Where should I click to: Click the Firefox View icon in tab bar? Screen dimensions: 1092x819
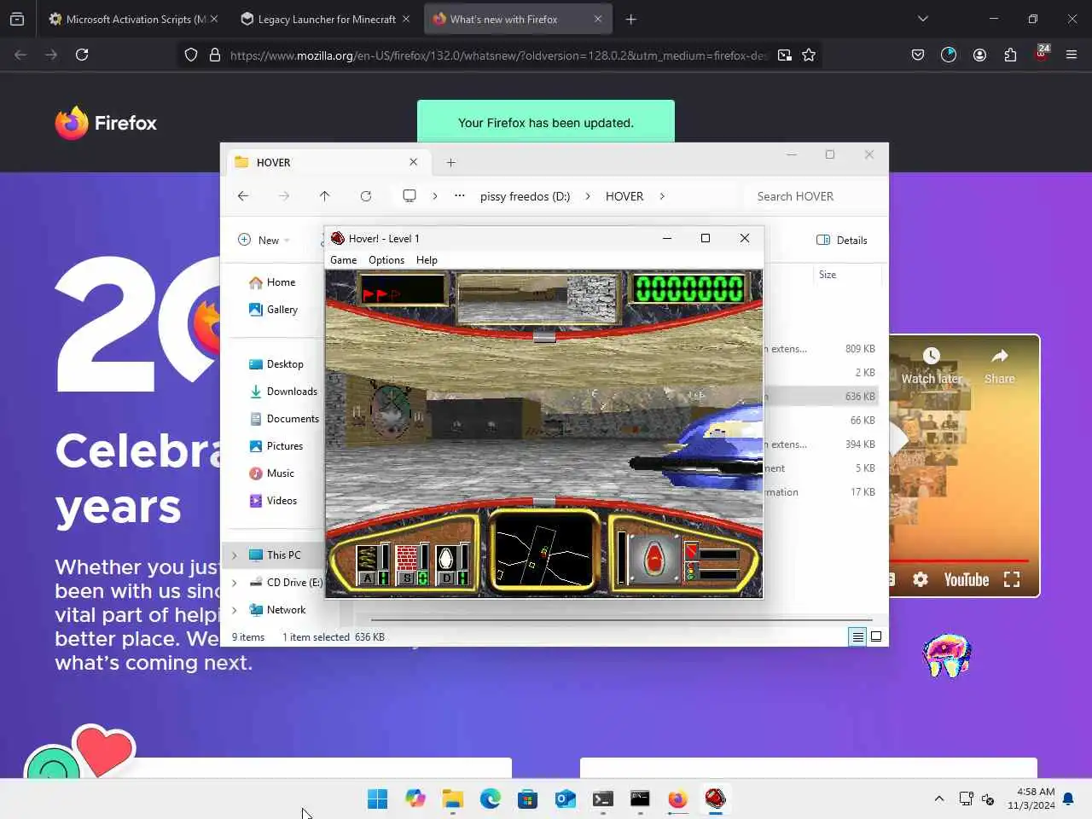coord(17,19)
